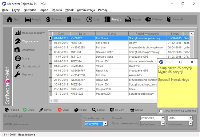200x137 pixels.
Task: Select Wyposażenie in sidebar
Action: click(x=26, y=41)
